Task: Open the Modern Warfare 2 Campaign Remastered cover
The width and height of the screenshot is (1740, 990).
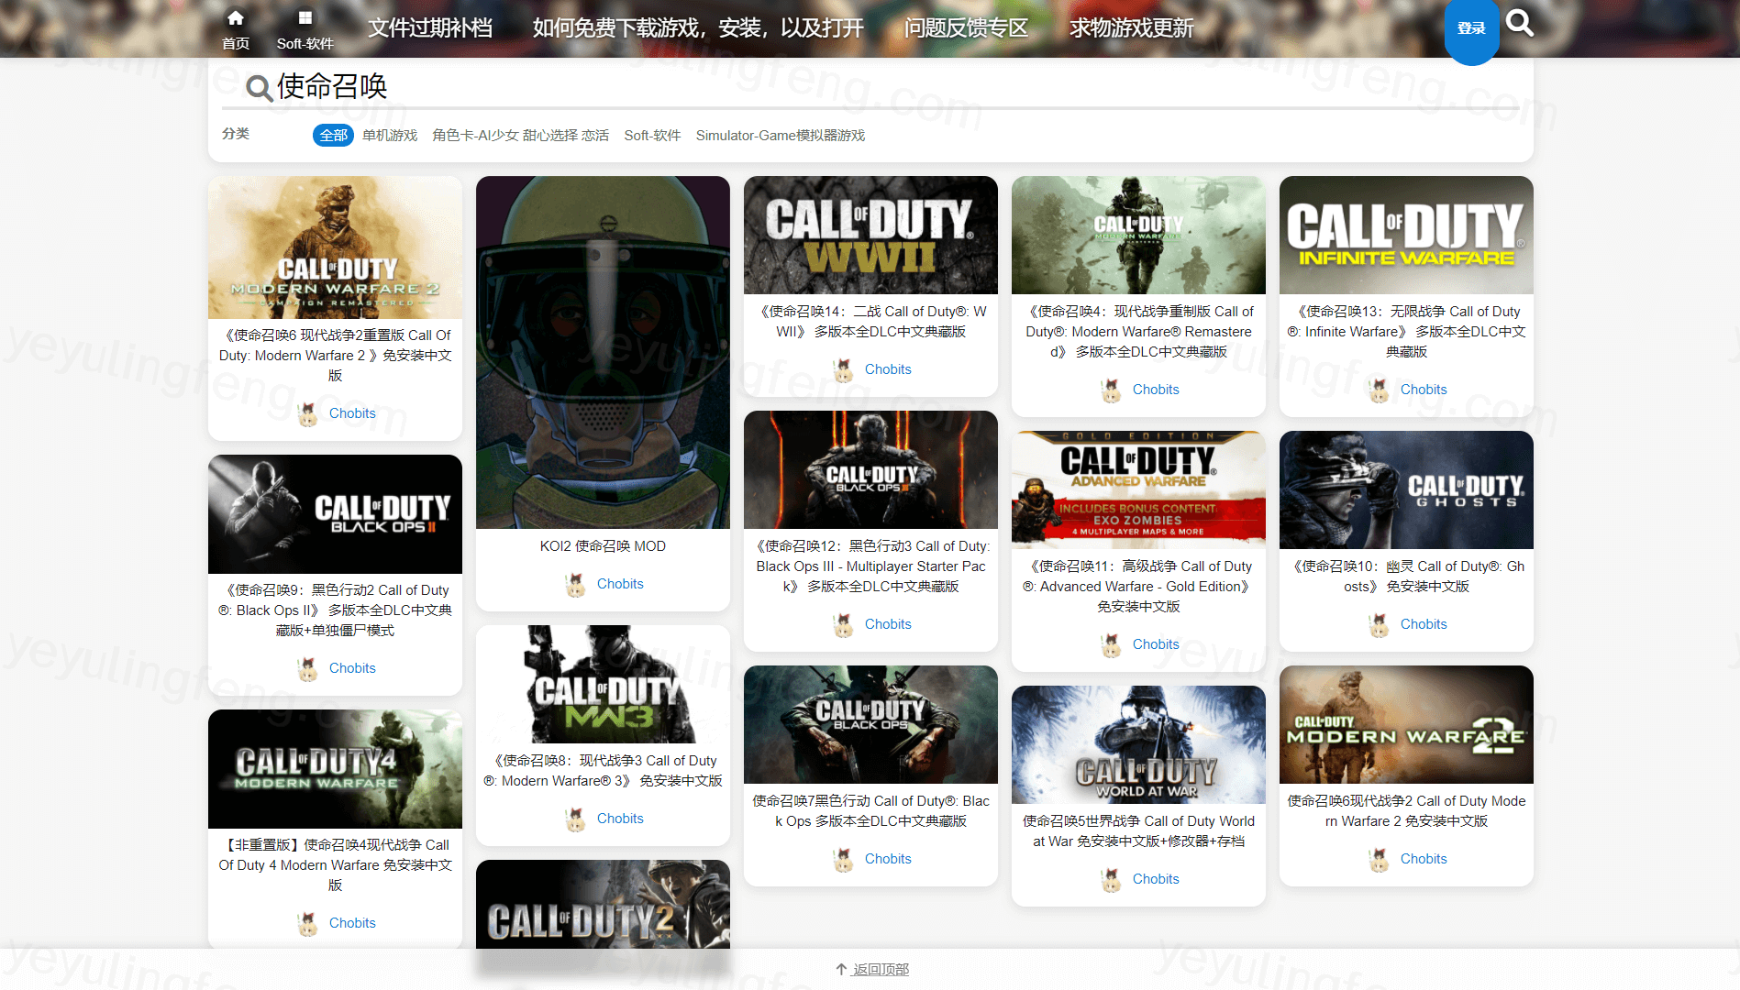Action: pos(336,247)
